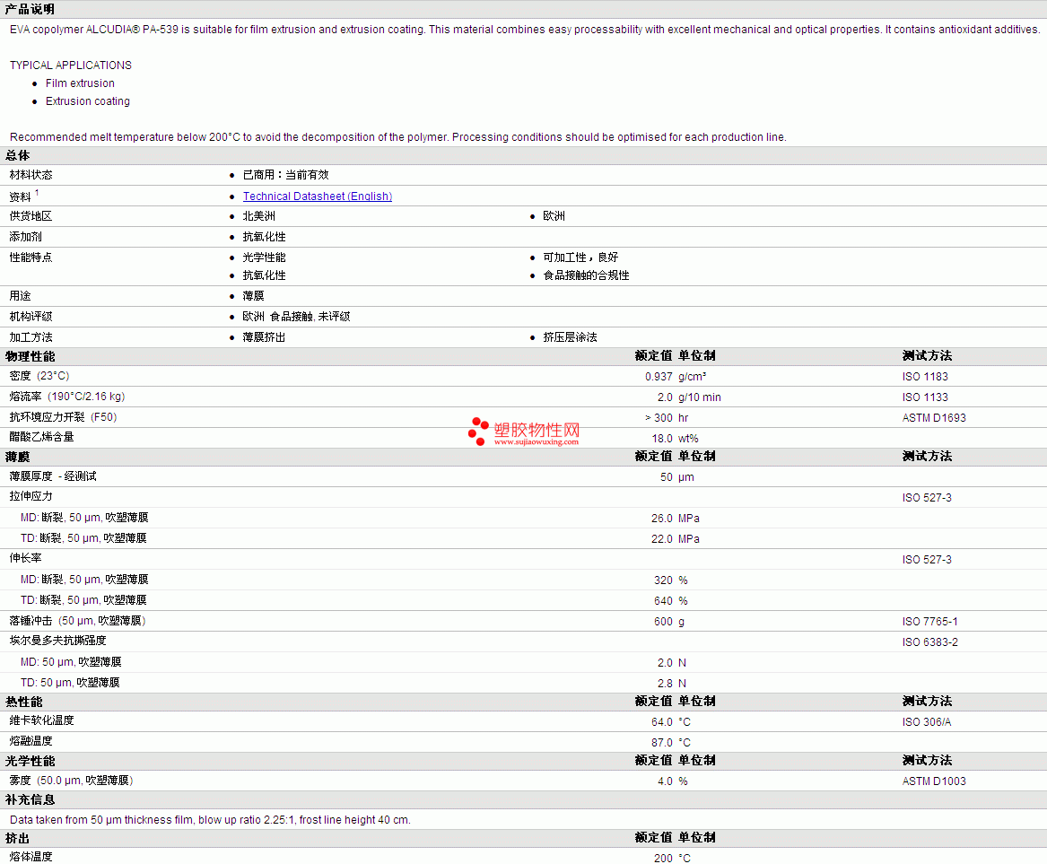Click the 用途 row label
1047x864 pixels.
pos(20,296)
